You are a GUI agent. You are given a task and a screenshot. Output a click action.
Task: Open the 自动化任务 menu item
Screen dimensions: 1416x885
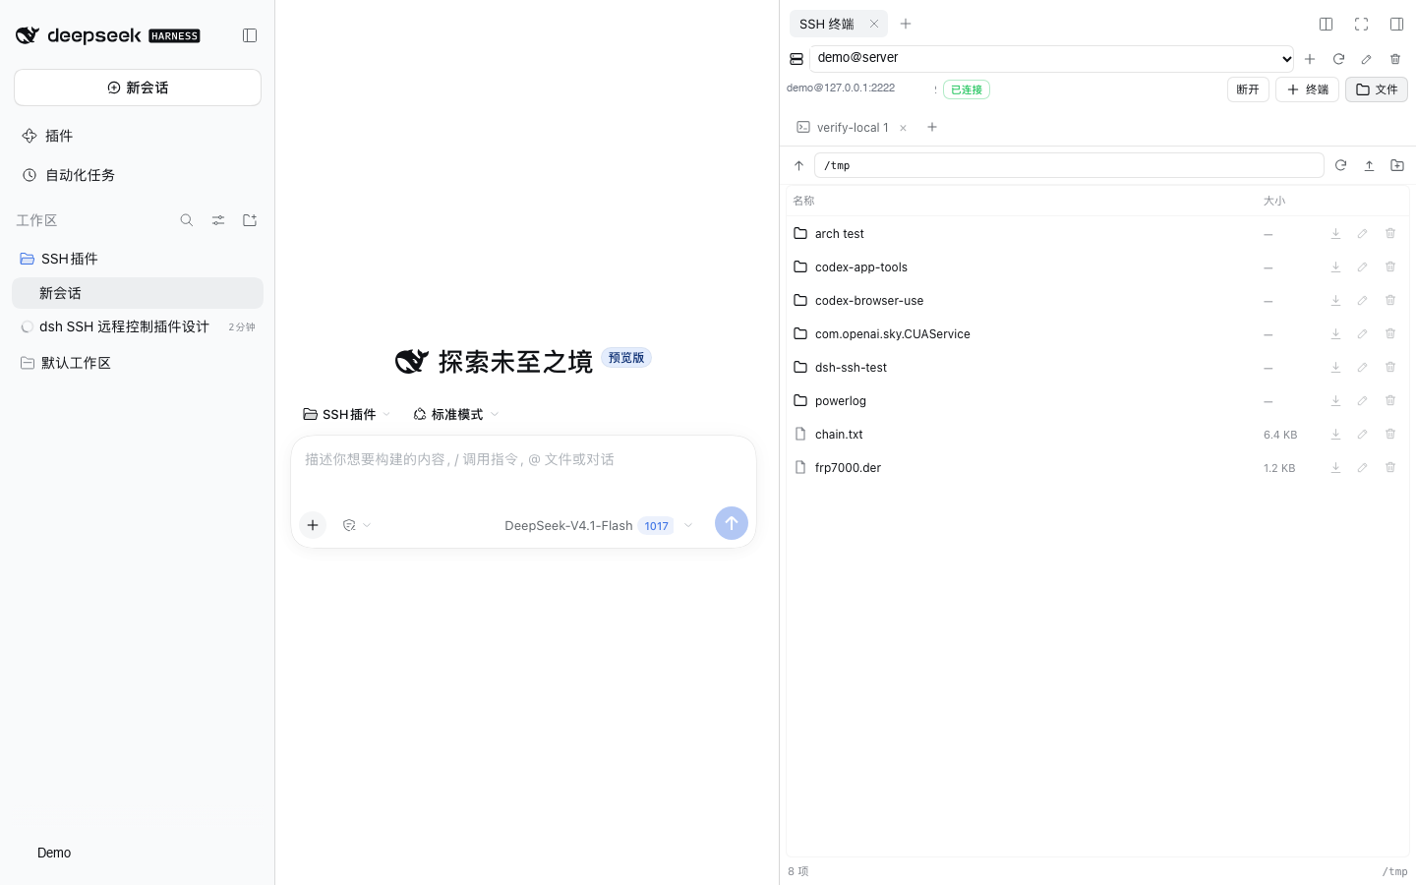[138, 175]
